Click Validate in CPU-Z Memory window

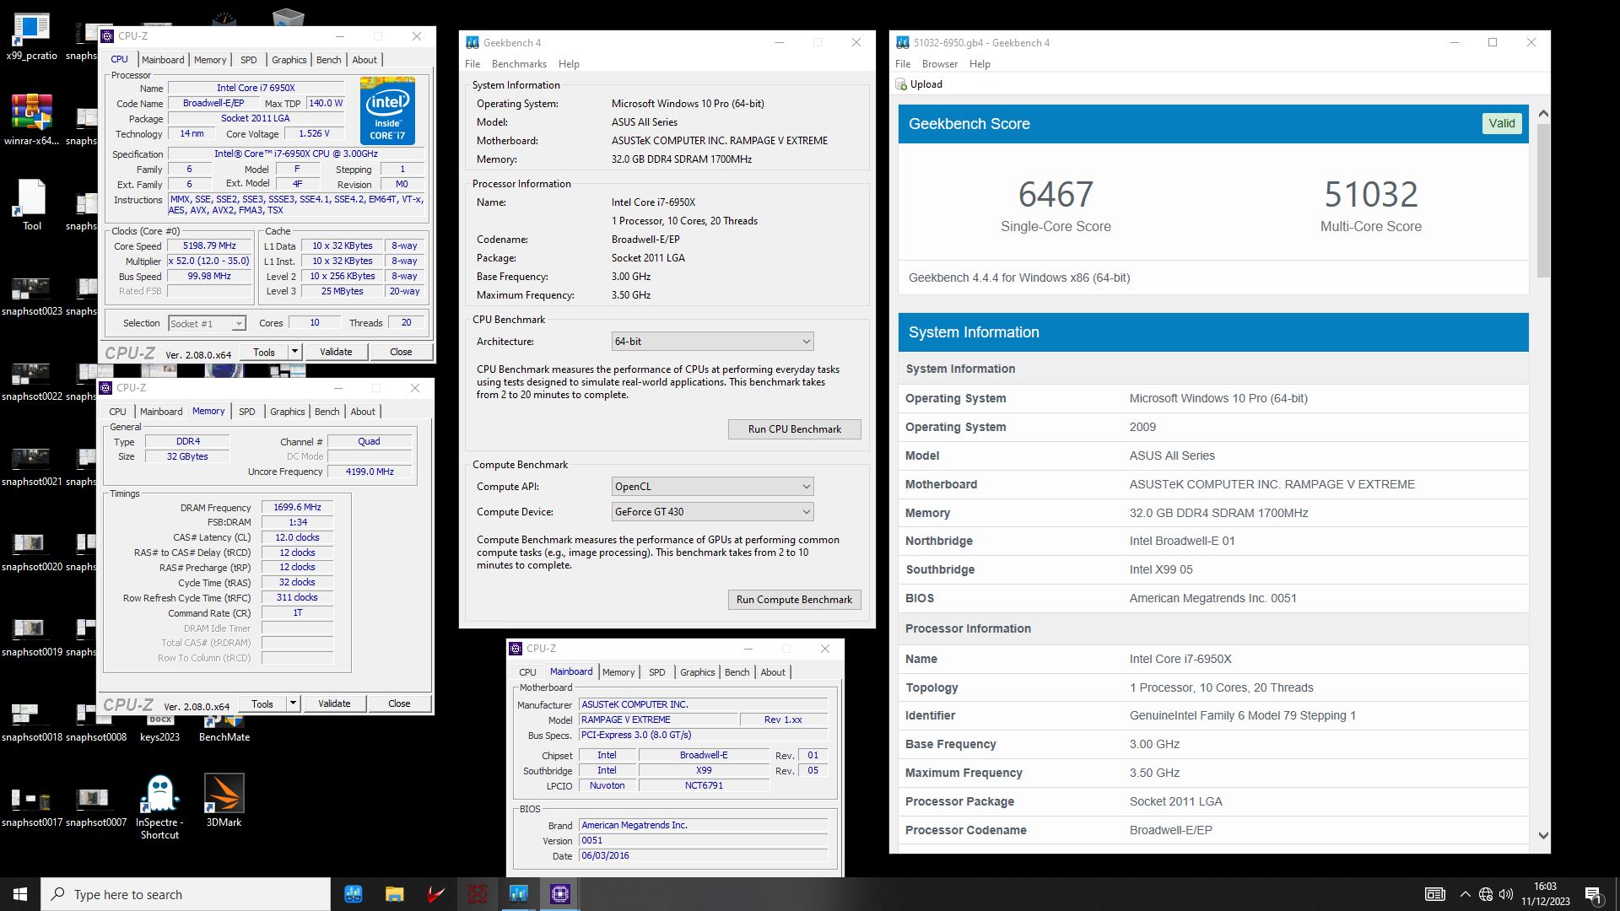(x=334, y=703)
